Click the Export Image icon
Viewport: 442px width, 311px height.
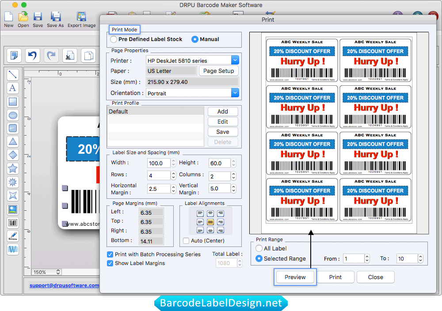pyautogui.click(x=81, y=17)
